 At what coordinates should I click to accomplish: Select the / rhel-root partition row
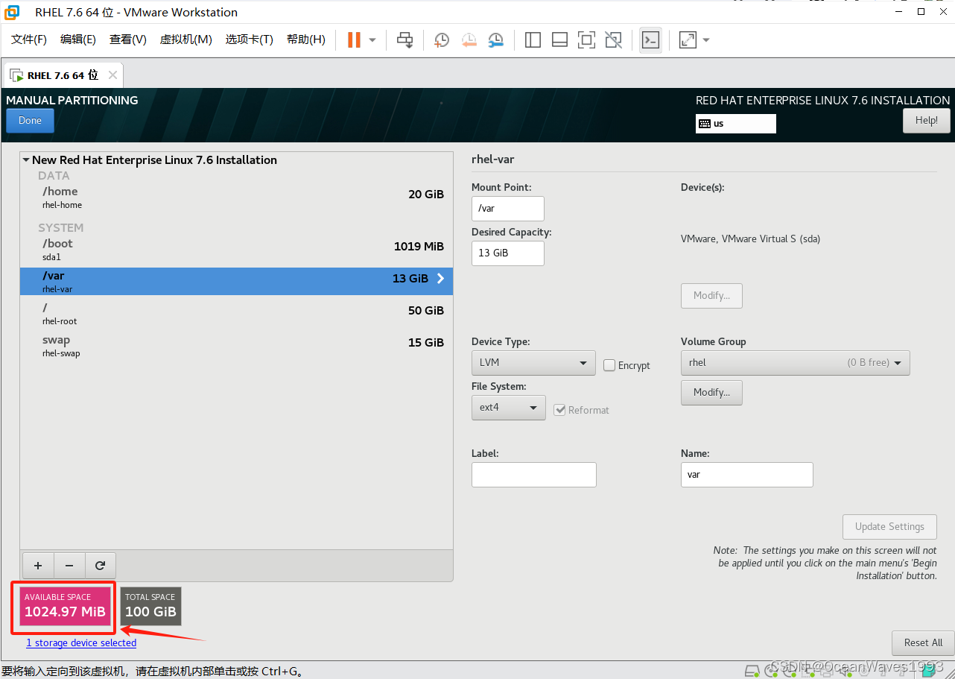click(x=236, y=314)
